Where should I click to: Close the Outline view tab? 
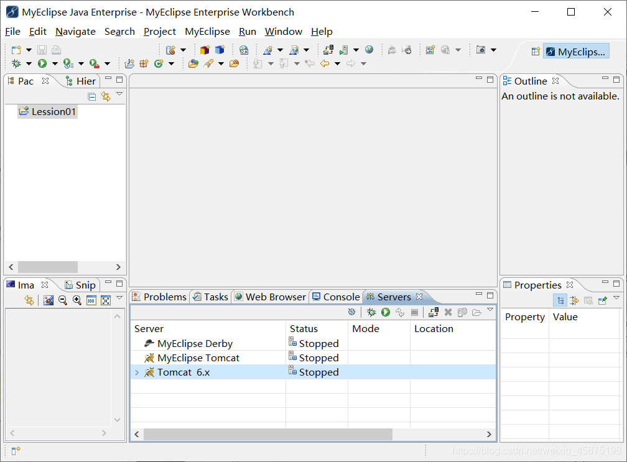(x=555, y=81)
